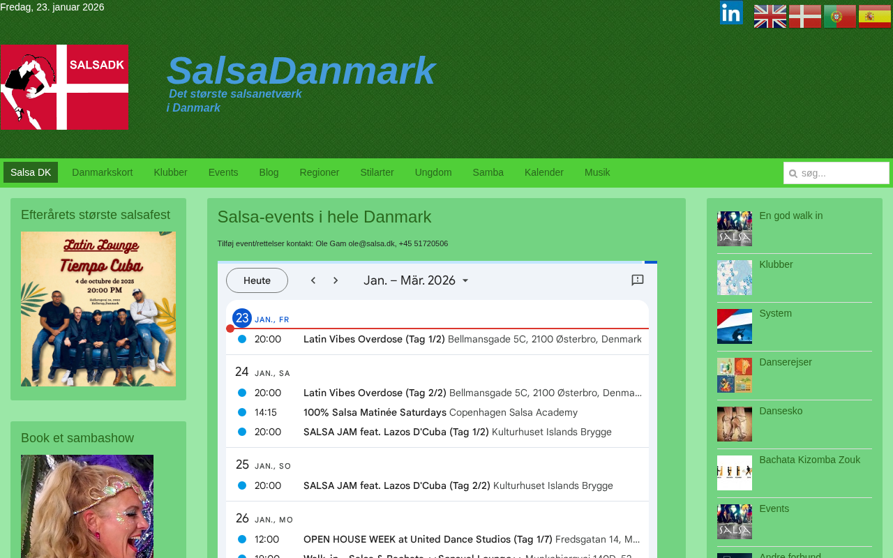Image resolution: width=893 pixels, height=558 pixels.
Task: Go to previous calendar period arrow
Action: 313,280
